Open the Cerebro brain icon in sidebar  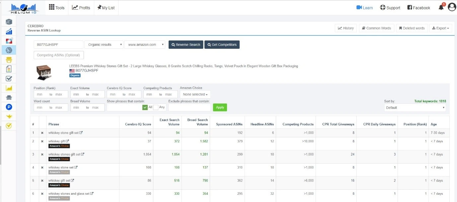(x=9, y=50)
